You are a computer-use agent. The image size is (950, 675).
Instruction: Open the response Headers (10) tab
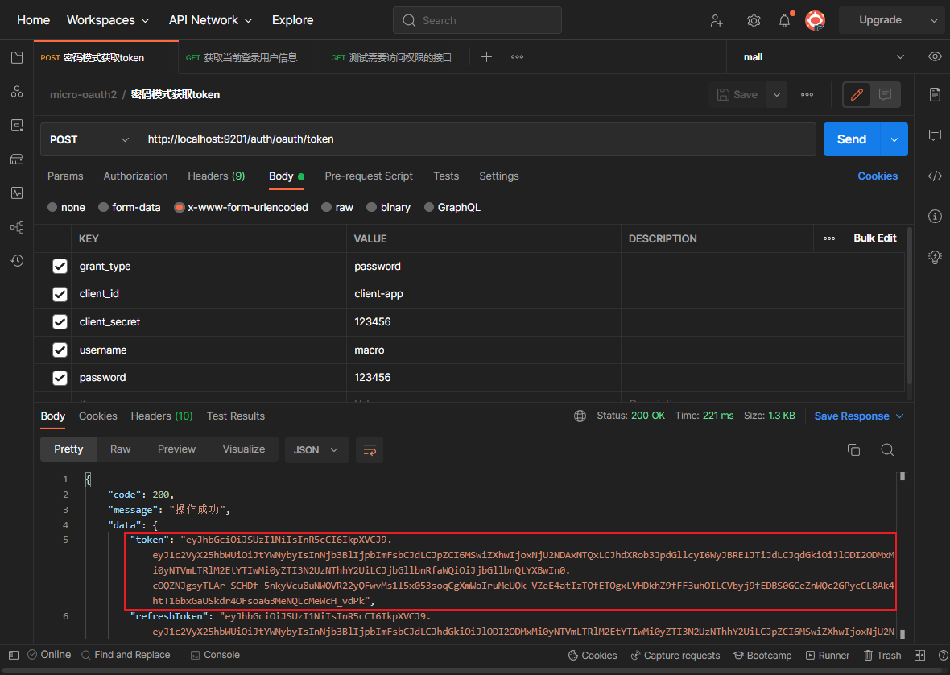click(162, 416)
